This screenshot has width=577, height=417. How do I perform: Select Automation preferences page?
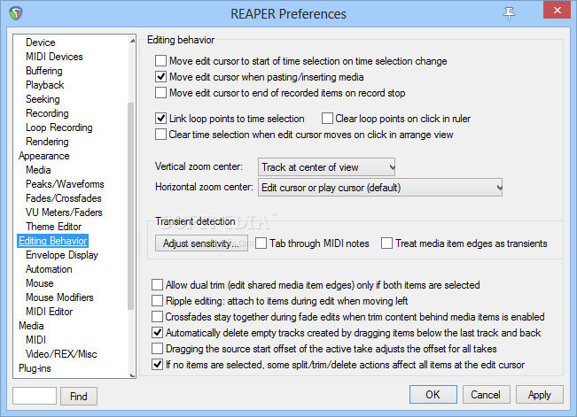tap(49, 269)
